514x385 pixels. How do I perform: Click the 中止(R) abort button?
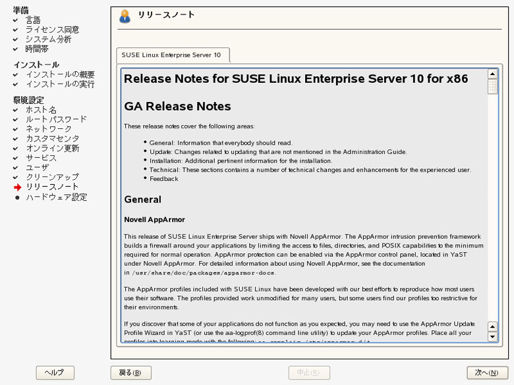tap(309, 372)
